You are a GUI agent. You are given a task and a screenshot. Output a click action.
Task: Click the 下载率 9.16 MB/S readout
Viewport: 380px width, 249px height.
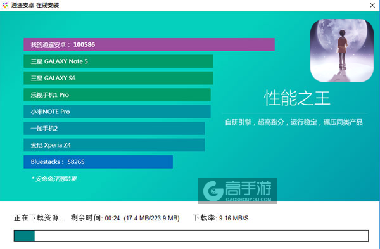tap(220, 218)
